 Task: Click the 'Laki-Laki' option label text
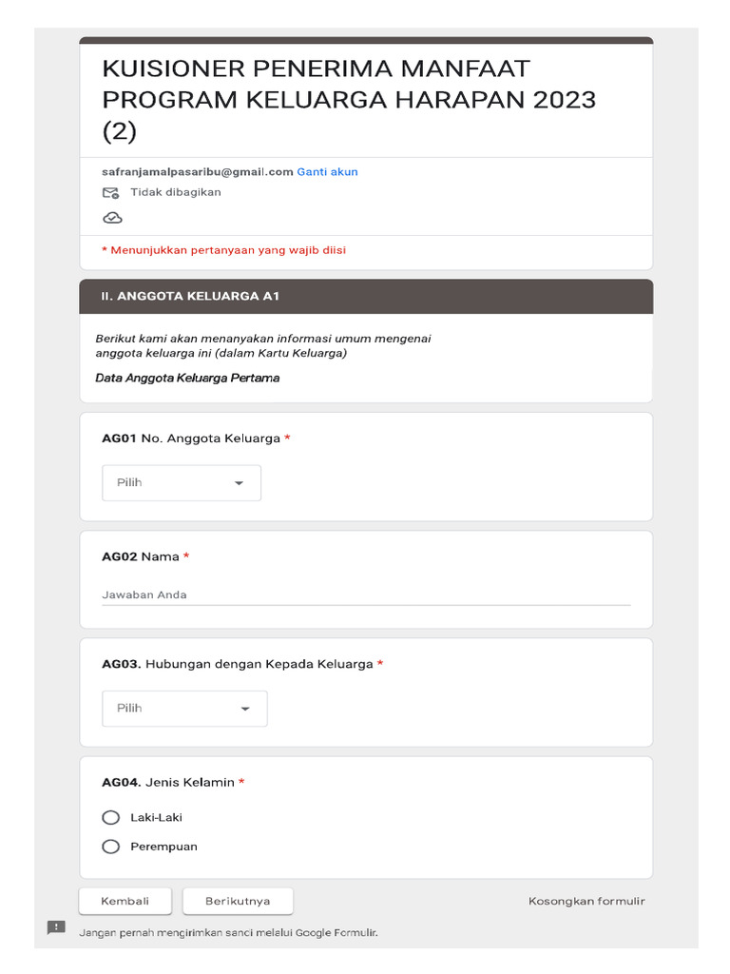156,817
